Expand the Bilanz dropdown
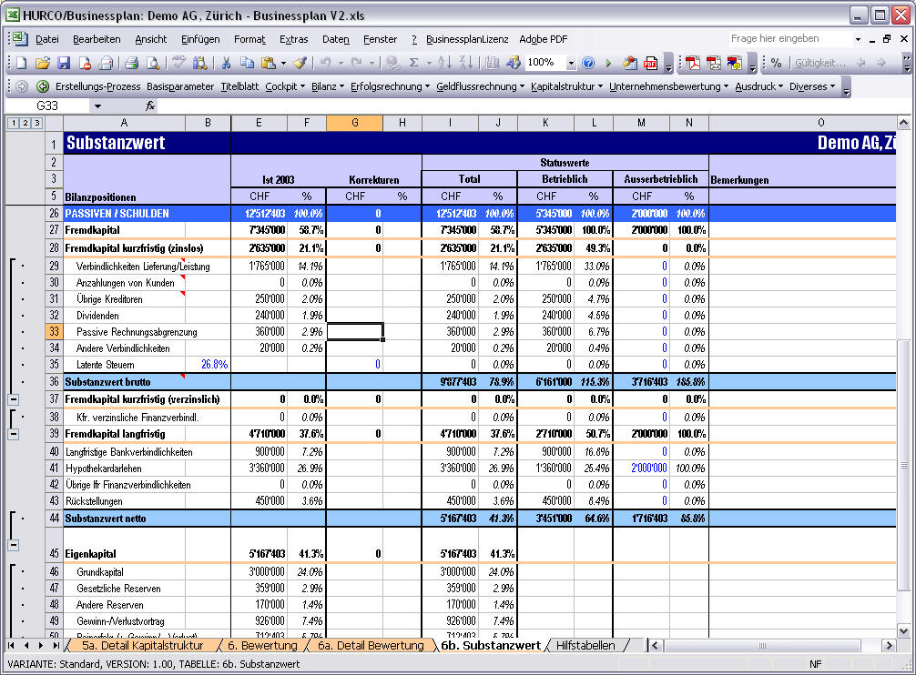The width and height of the screenshot is (916, 675). tap(328, 86)
